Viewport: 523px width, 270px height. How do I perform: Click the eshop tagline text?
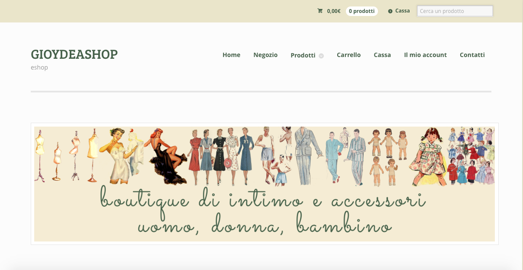(39, 67)
